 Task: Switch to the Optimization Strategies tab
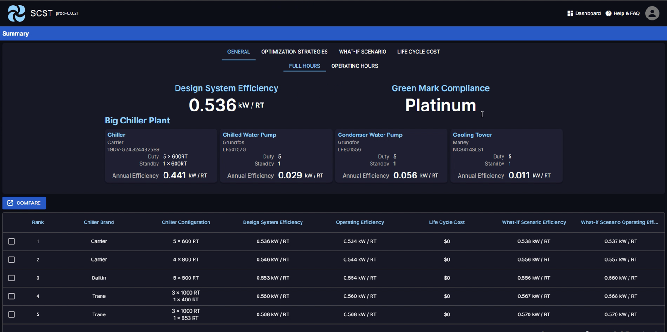(294, 52)
